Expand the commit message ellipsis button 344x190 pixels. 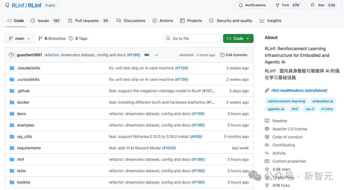point(147,55)
